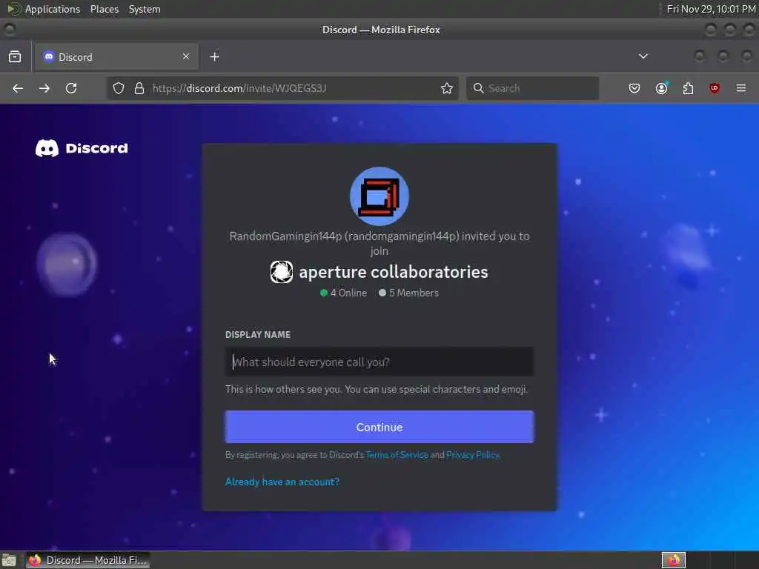Open the uBlock Origin extension
Image resolution: width=759 pixels, height=569 pixels.
click(x=715, y=88)
